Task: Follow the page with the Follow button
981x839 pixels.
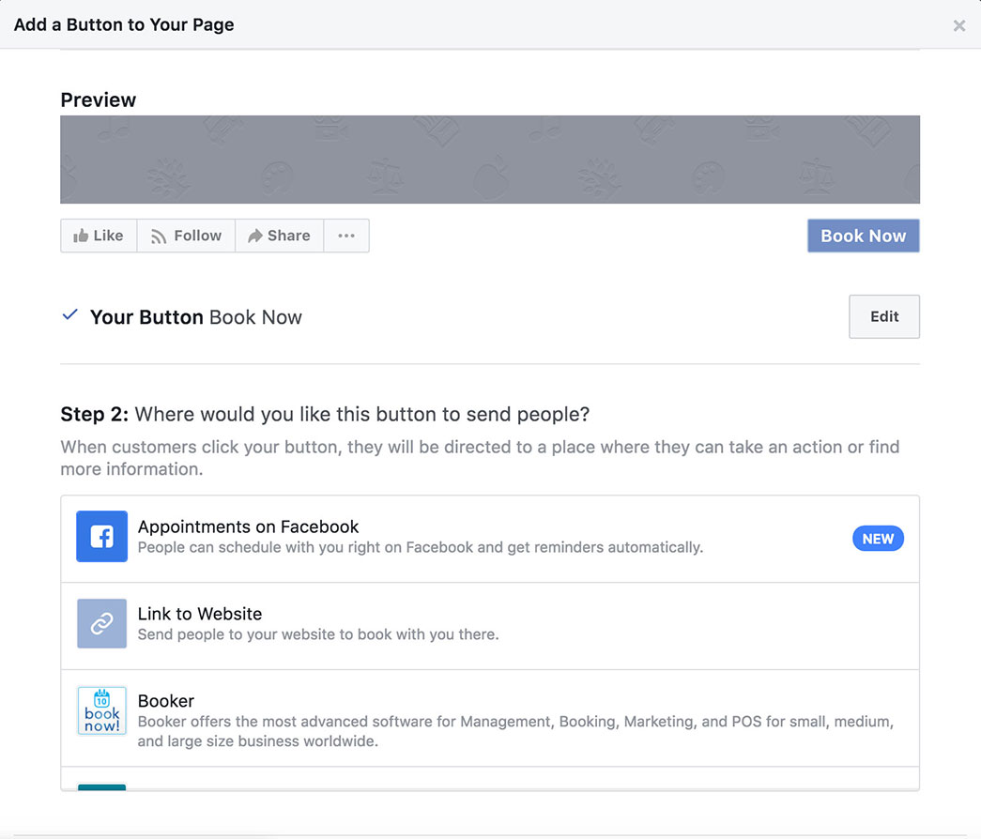Action: pyautogui.click(x=185, y=236)
